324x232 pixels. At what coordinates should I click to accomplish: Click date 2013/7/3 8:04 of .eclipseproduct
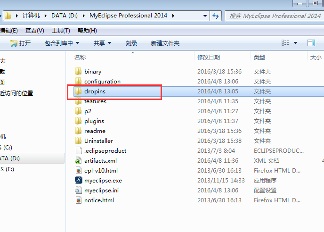[216, 151]
